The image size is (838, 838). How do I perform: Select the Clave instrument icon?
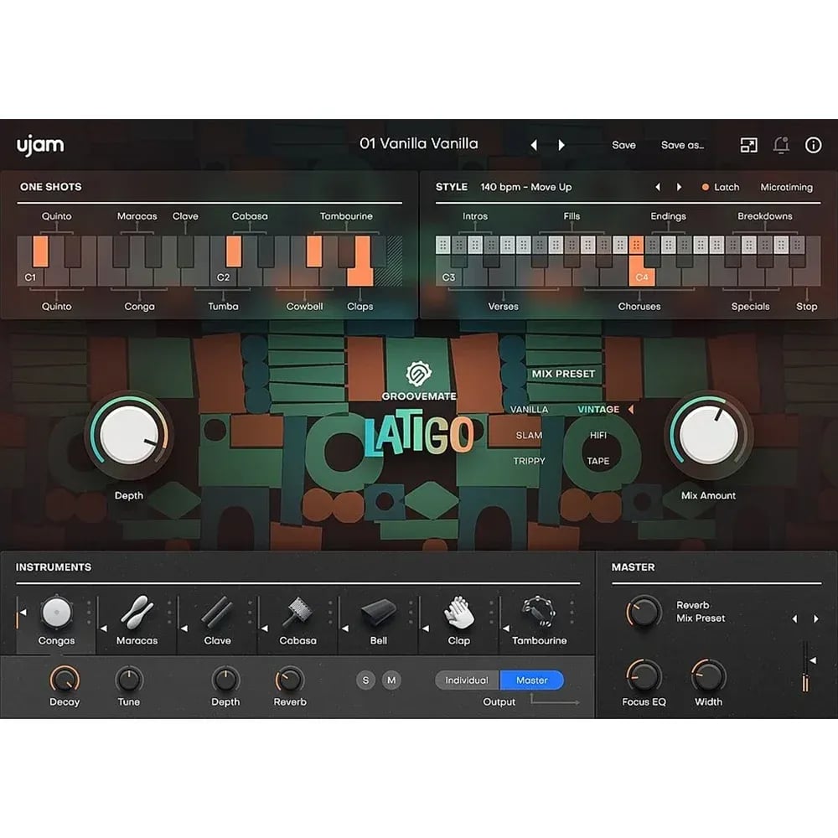[217, 612]
